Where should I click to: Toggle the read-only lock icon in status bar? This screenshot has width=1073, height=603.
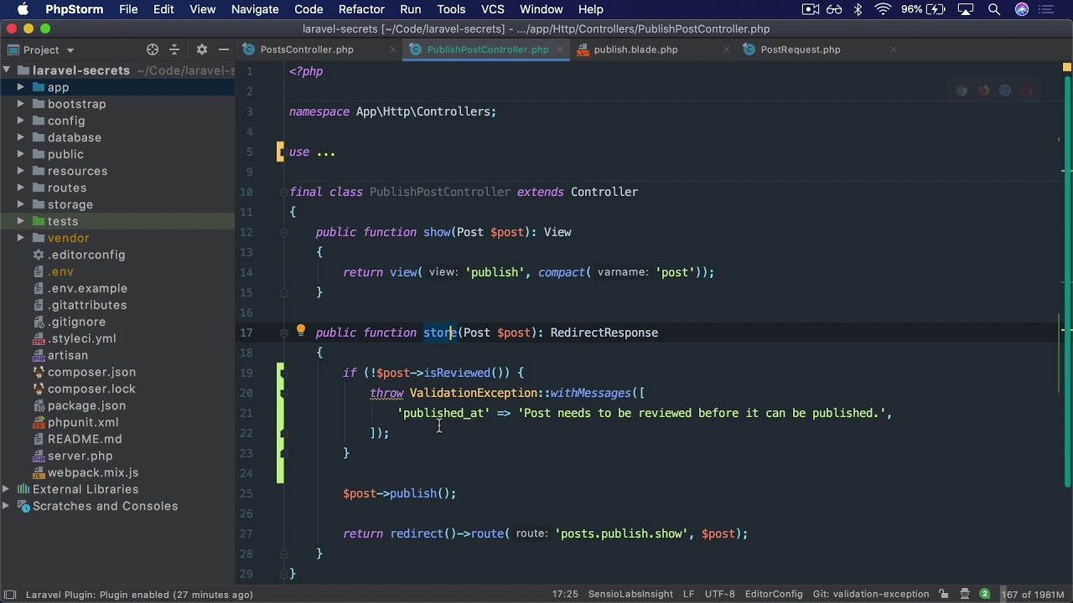point(943,594)
